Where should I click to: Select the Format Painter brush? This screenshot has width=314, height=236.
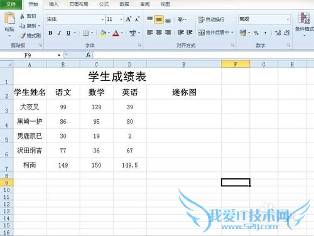pos(23,36)
